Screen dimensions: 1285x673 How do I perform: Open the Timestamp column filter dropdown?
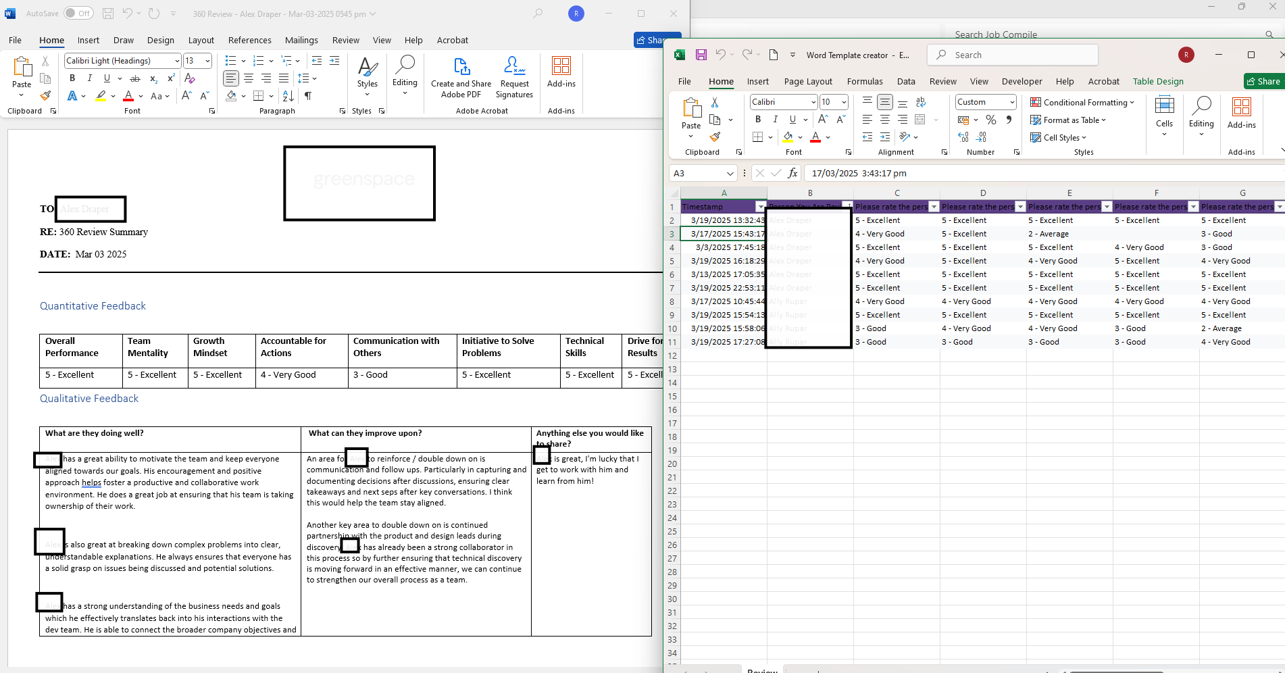click(761, 207)
